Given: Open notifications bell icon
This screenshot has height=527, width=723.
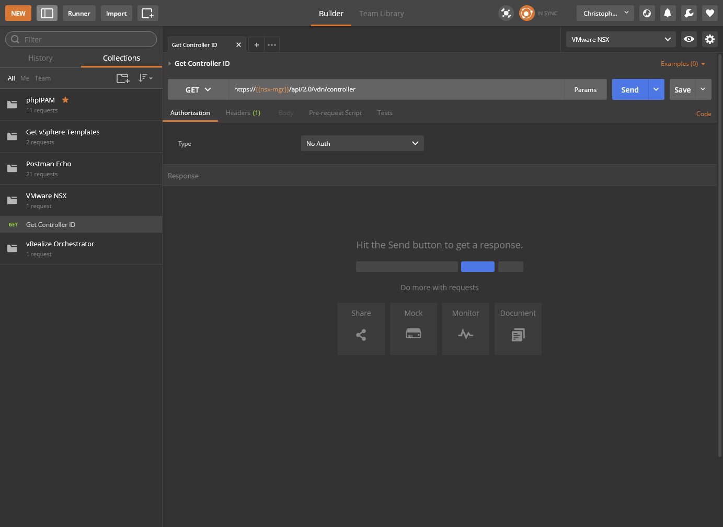Looking at the screenshot, I should (x=668, y=13).
